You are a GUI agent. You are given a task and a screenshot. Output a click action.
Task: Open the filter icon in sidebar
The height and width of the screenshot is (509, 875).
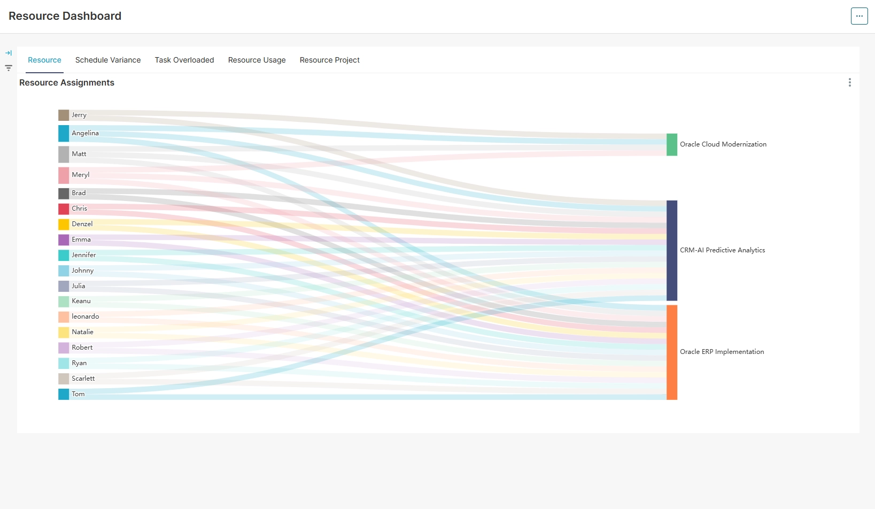tap(9, 68)
